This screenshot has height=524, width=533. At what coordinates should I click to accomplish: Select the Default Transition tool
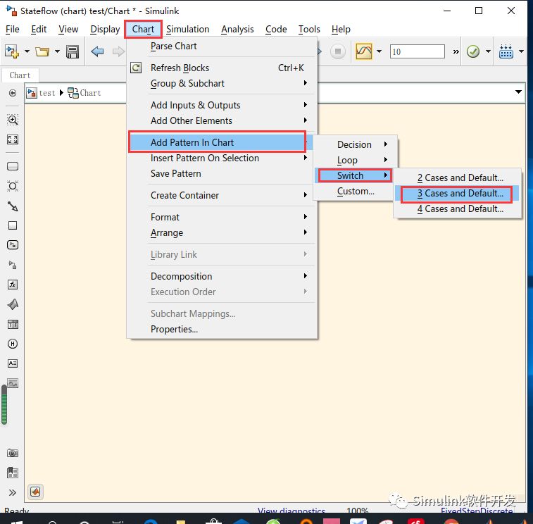pyautogui.click(x=13, y=206)
